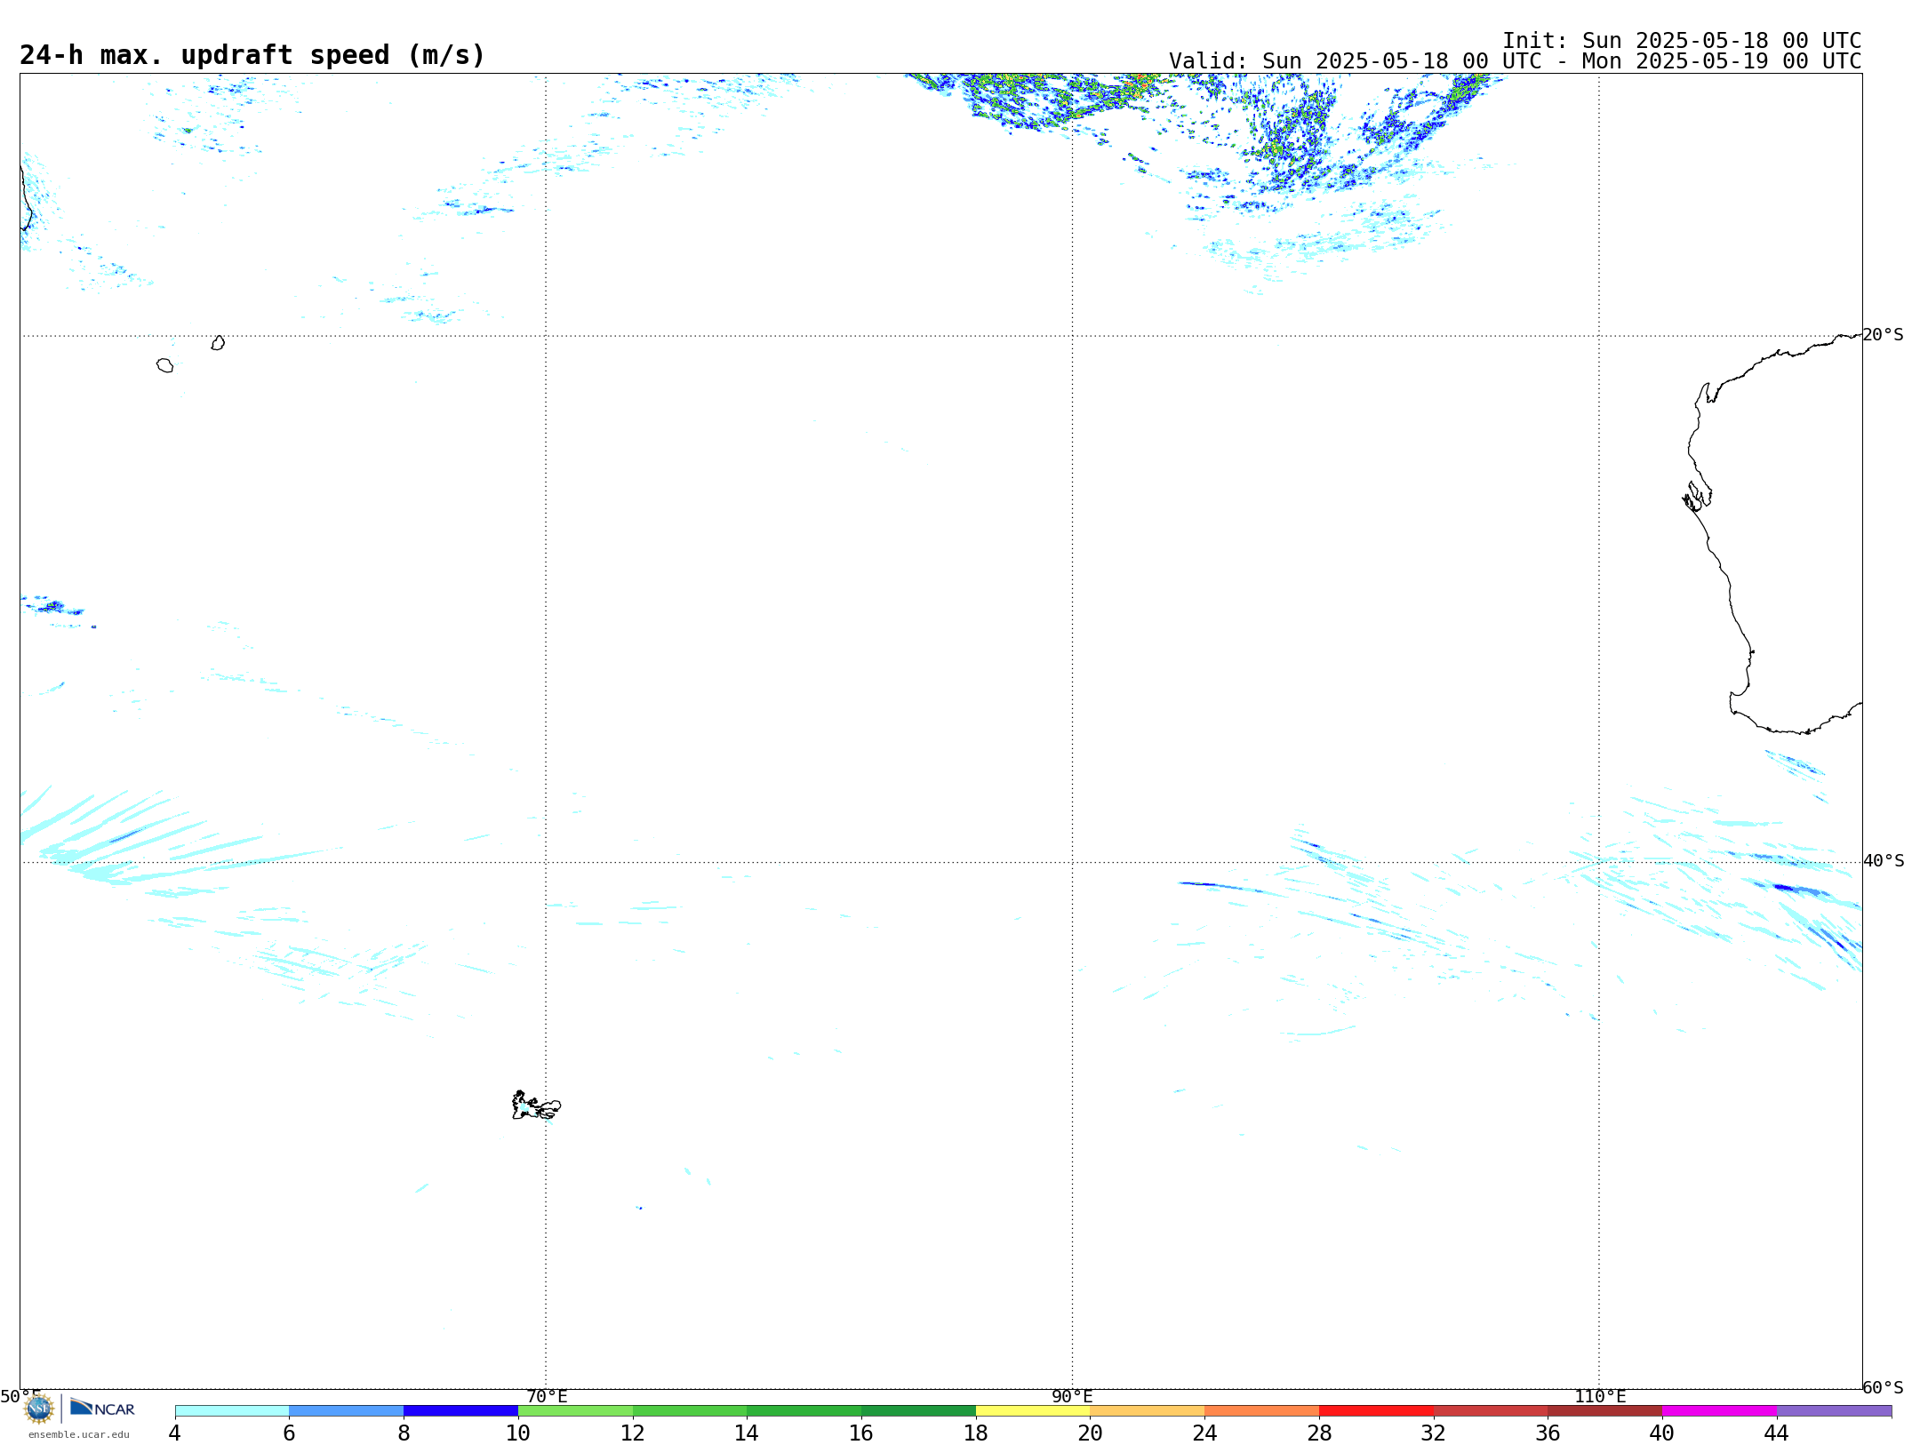Image resolution: width=1920 pixels, height=1445 pixels.
Task: Click the NCAR logo
Action: (102, 1408)
